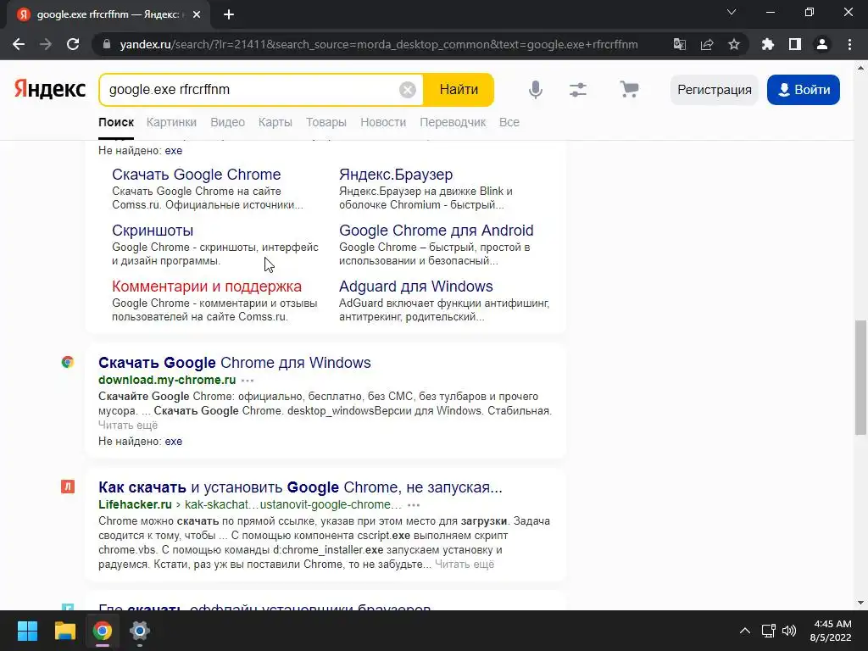Image resolution: width=868 pixels, height=651 pixels.
Task: Click the Войти login button
Action: click(x=804, y=90)
